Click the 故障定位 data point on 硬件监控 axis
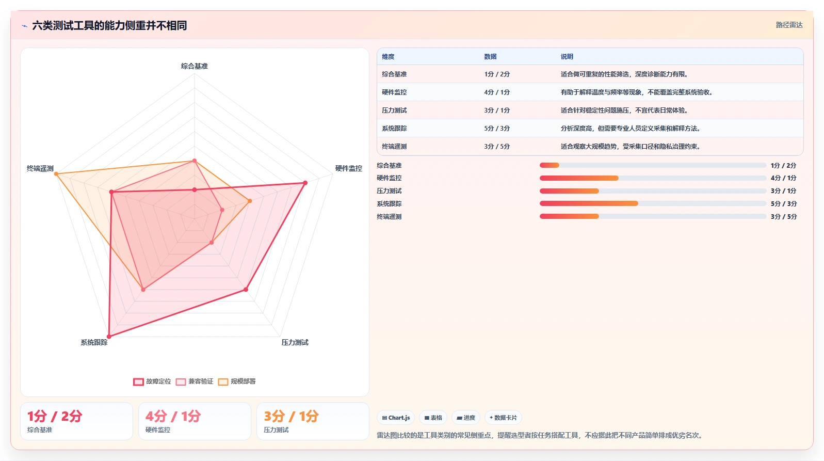 coord(305,183)
